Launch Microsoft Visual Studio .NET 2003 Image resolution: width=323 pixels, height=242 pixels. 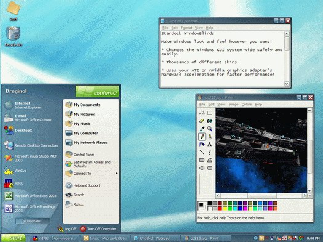[31, 158]
